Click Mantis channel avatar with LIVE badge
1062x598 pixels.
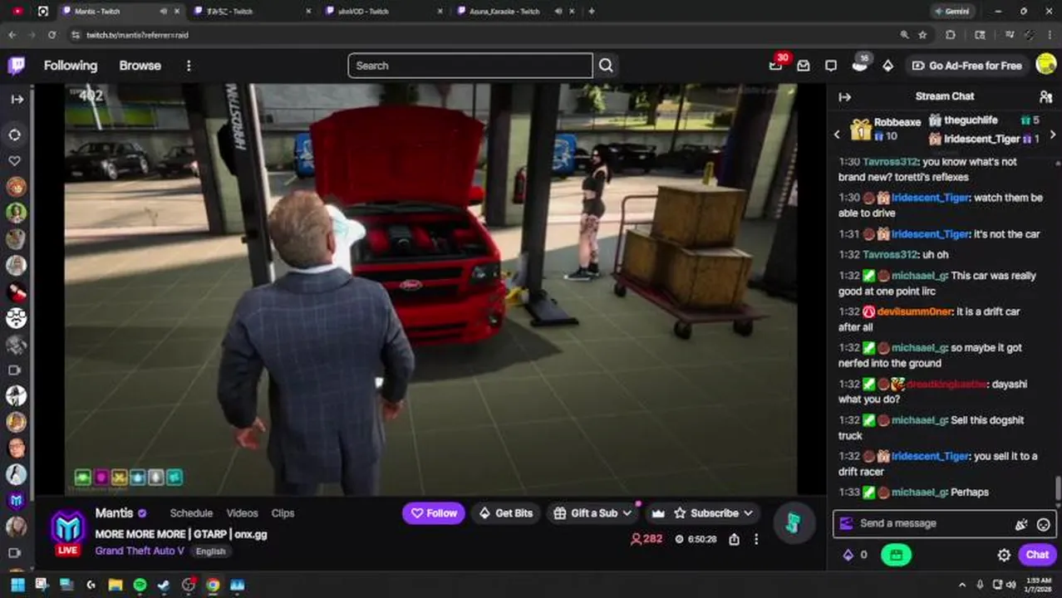click(x=67, y=532)
